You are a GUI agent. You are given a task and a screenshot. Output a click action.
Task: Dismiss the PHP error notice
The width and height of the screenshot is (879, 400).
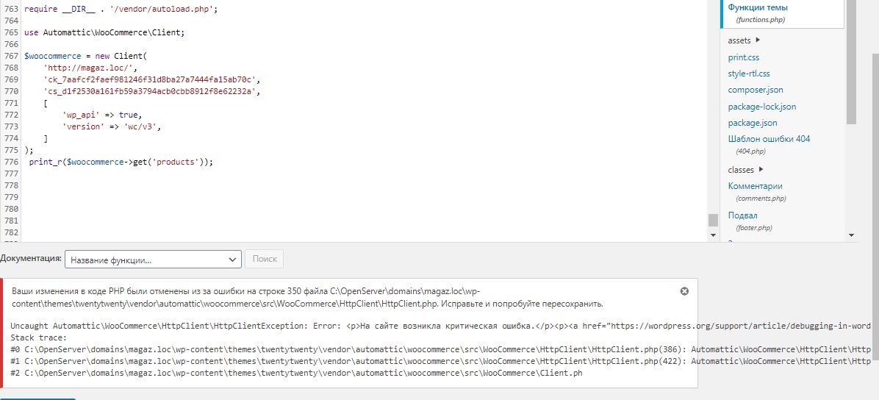[x=684, y=291]
